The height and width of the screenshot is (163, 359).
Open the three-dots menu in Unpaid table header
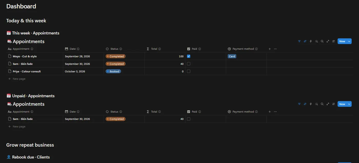[275, 112]
